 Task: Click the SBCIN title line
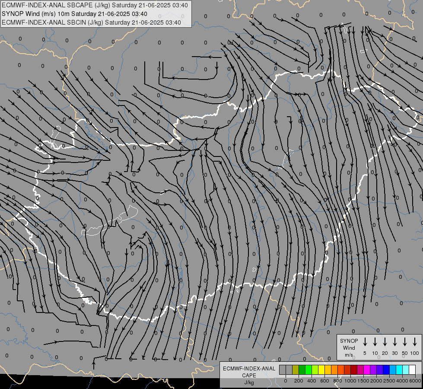(x=91, y=22)
